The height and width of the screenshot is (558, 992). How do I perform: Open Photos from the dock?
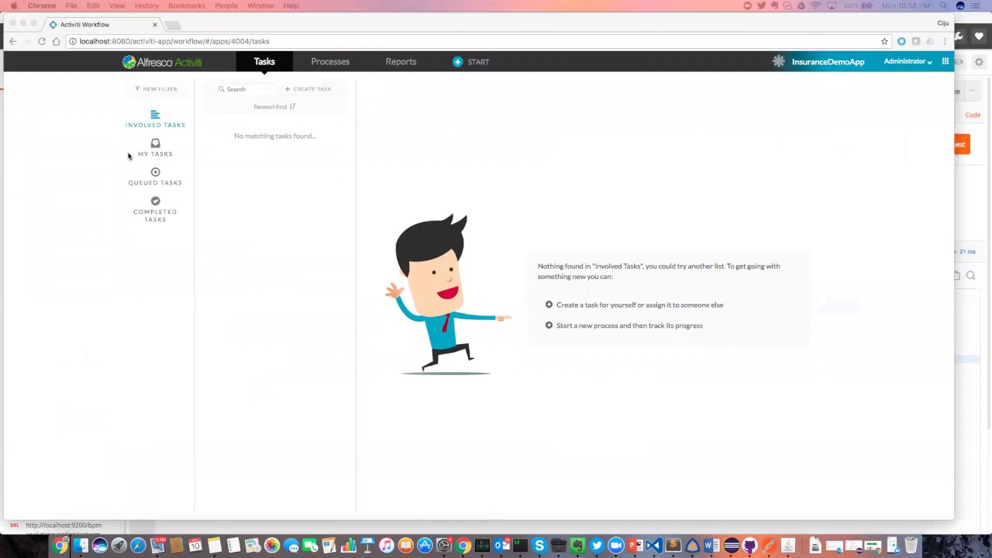272,546
